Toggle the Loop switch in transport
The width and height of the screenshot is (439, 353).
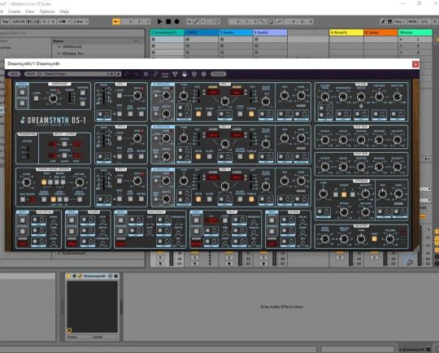[x=271, y=22]
